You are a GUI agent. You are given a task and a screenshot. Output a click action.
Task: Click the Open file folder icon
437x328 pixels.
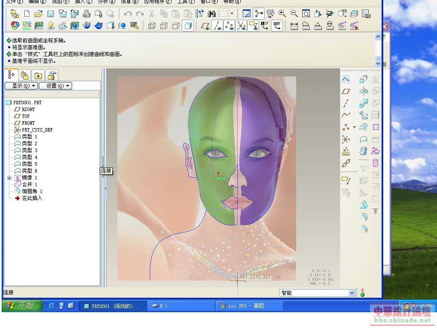[x=38, y=14]
